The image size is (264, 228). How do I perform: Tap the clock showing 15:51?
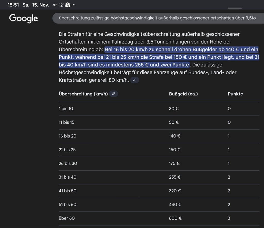click(13, 5)
